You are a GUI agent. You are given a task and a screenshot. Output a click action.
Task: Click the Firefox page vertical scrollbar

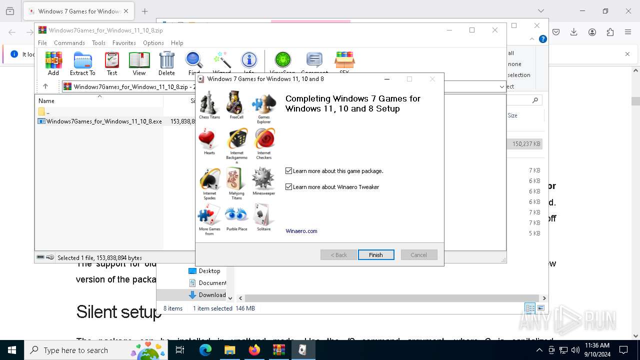[635, 101]
